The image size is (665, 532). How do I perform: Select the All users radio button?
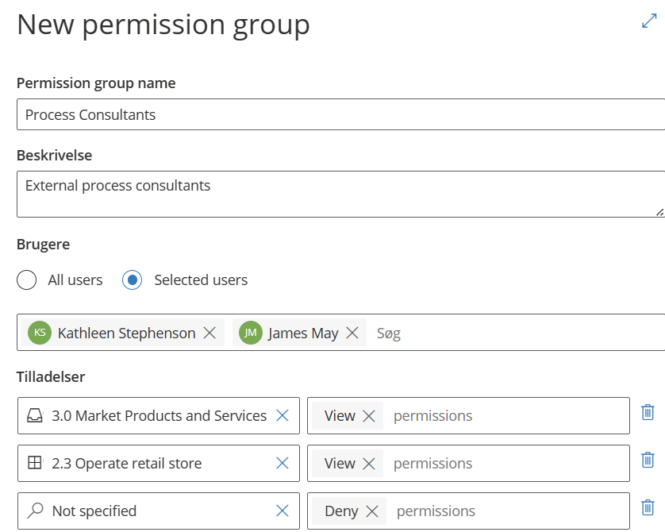coord(27,280)
